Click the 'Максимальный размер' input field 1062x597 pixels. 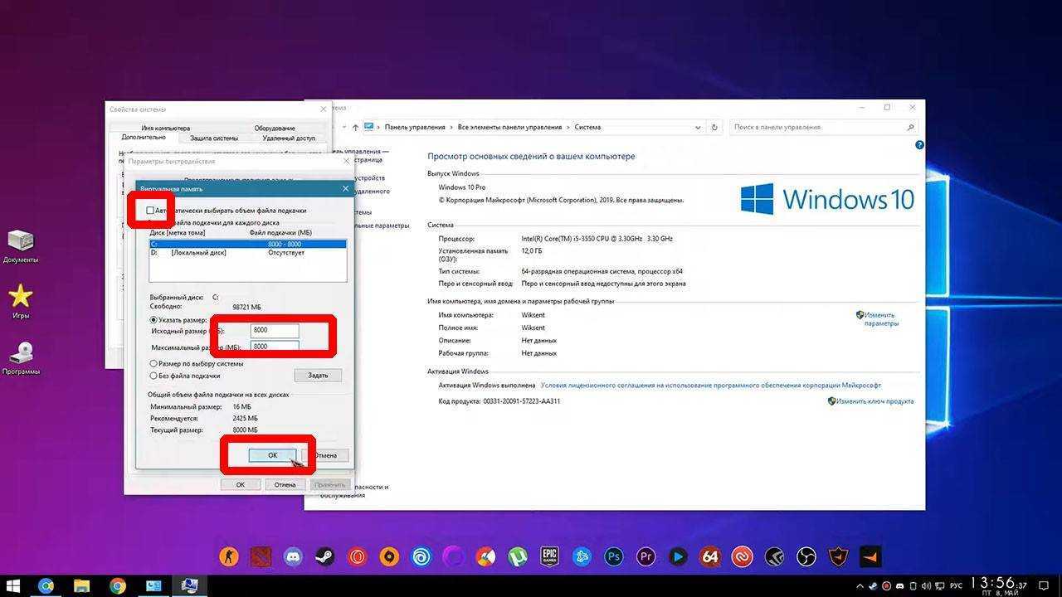tap(275, 347)
